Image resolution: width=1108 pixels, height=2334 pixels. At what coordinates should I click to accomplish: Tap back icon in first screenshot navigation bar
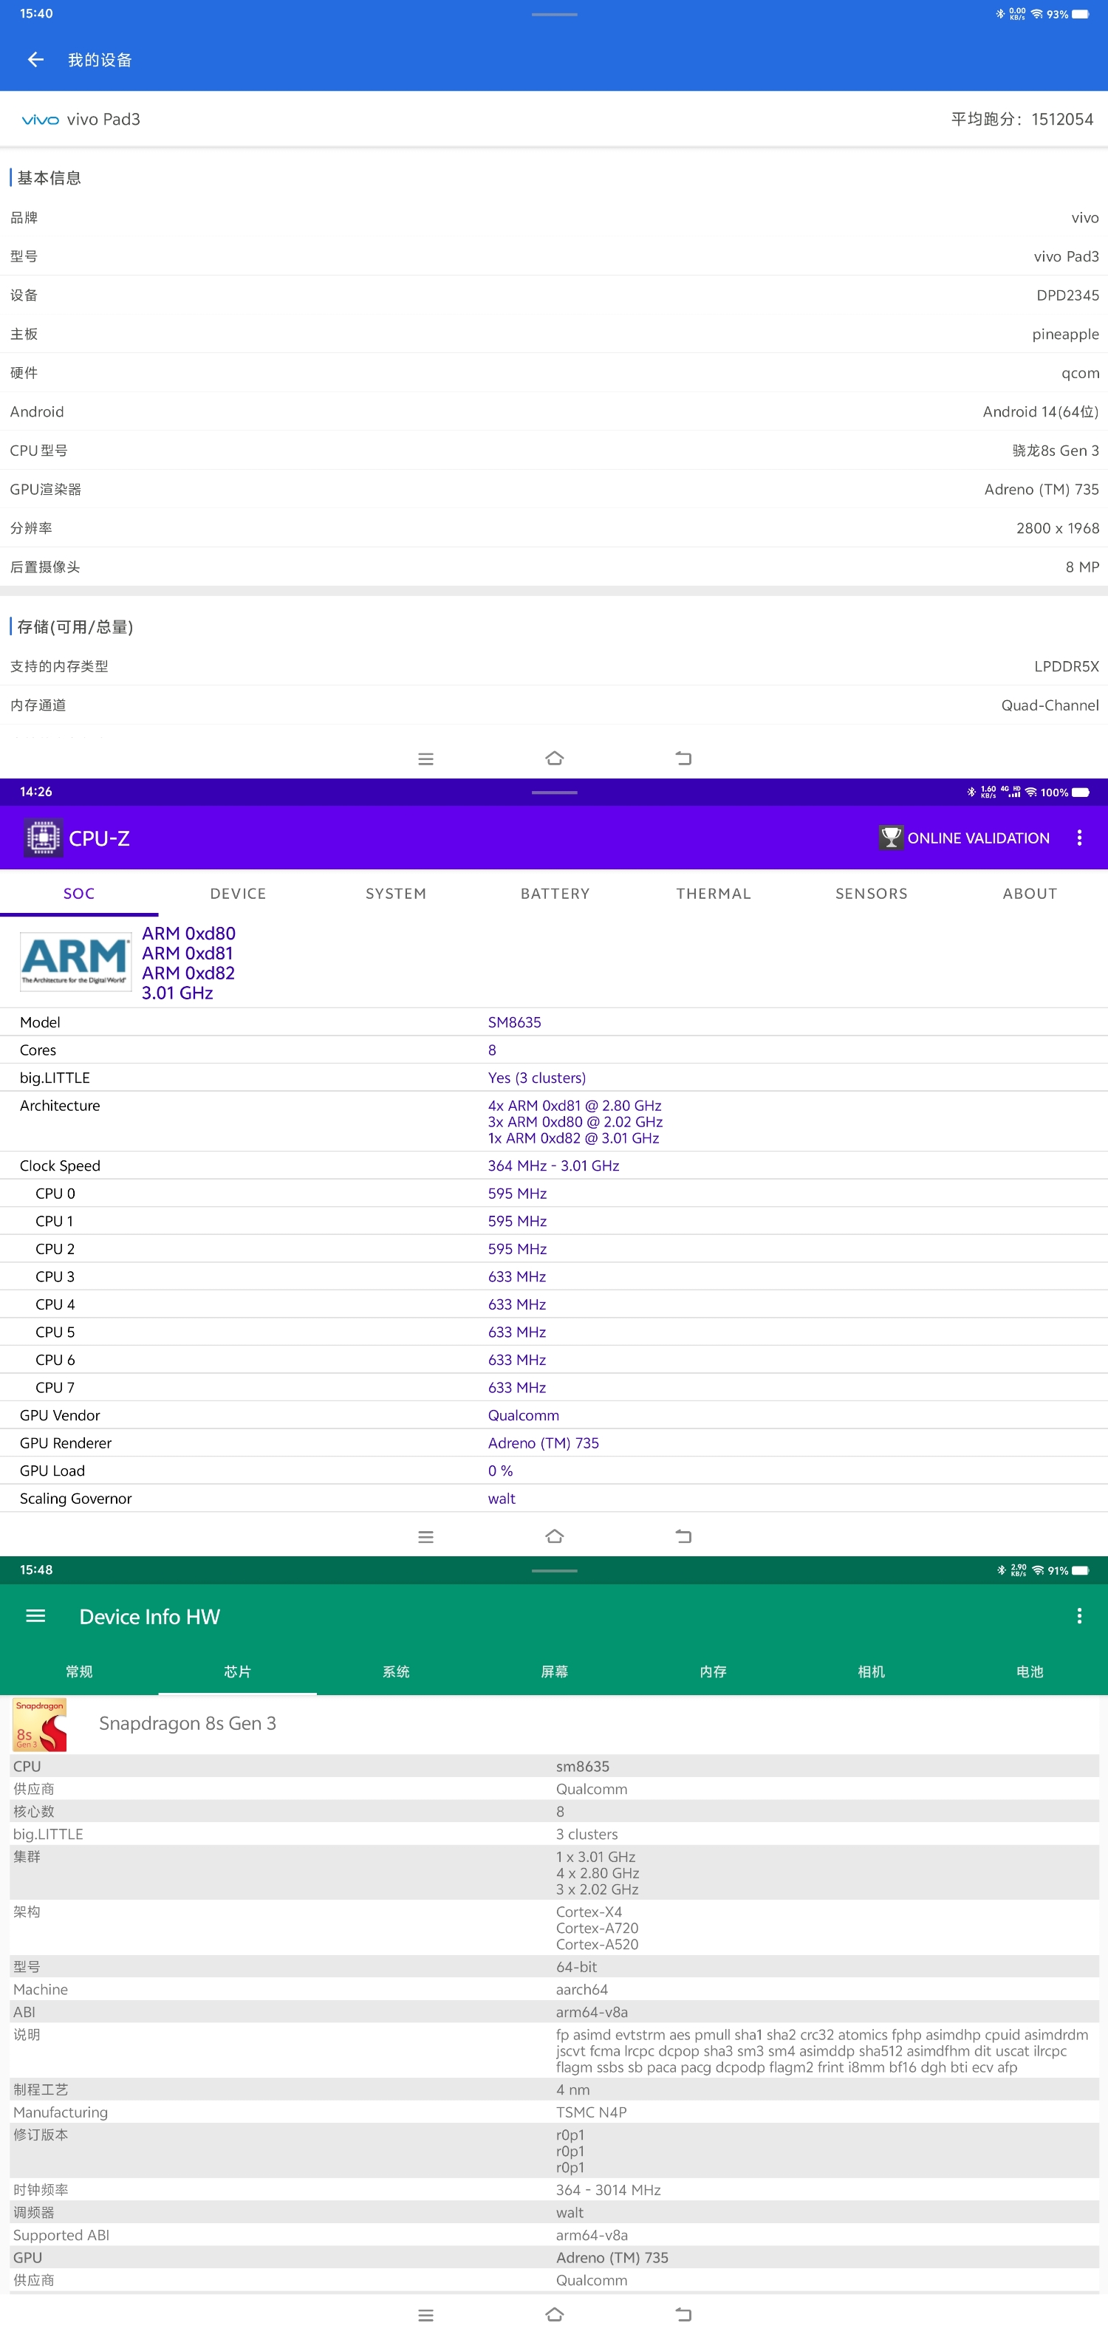(x=683, y=759)
